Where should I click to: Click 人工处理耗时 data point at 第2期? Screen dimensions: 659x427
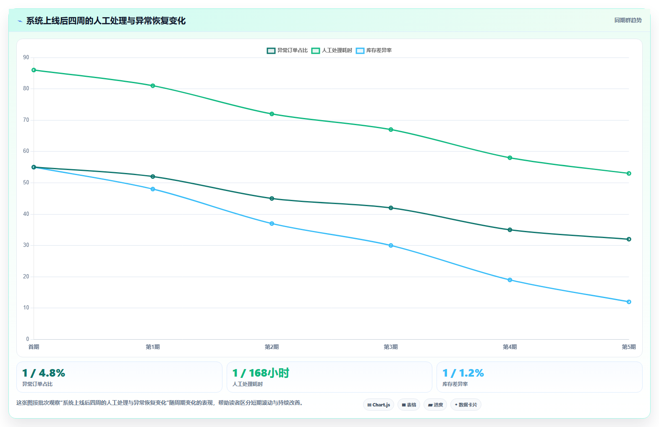tap(272, 114)
